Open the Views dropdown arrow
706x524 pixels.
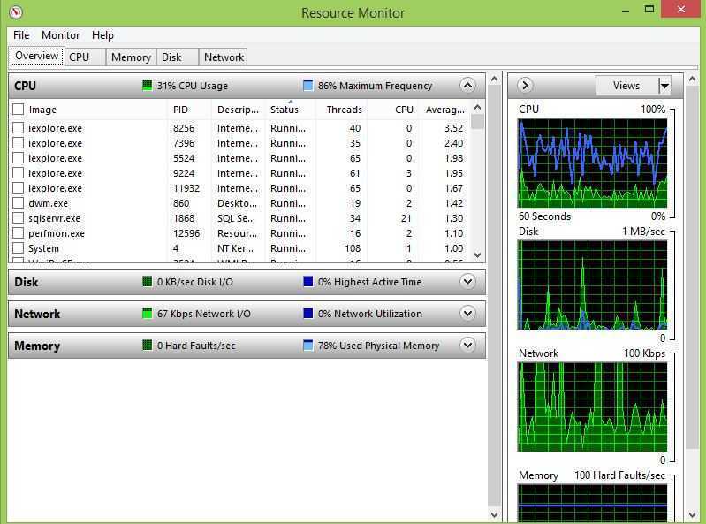pyautogui.click(x=664, y=85)
